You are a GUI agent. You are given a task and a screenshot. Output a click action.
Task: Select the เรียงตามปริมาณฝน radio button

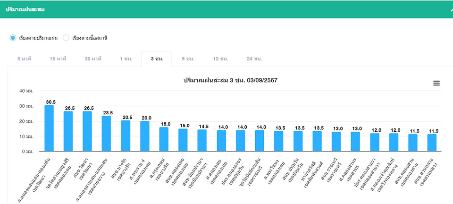click(13, 38)
